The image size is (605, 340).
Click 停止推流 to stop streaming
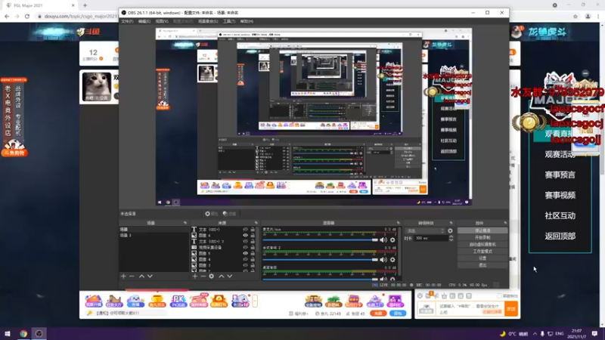point(482,230)
